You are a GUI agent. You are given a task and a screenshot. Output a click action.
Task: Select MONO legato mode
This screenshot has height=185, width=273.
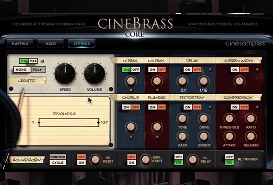tap(22, 70)
